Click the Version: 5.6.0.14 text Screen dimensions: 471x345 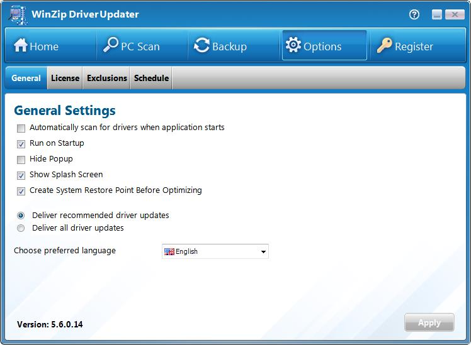50,324
